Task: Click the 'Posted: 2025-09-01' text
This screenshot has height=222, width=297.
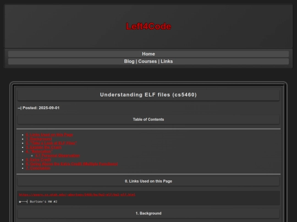Action: click(x=41, y=108)
